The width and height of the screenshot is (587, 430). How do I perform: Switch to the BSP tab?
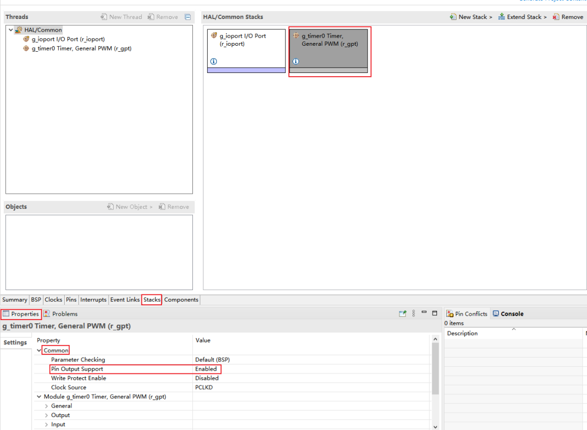click(36, 299)
